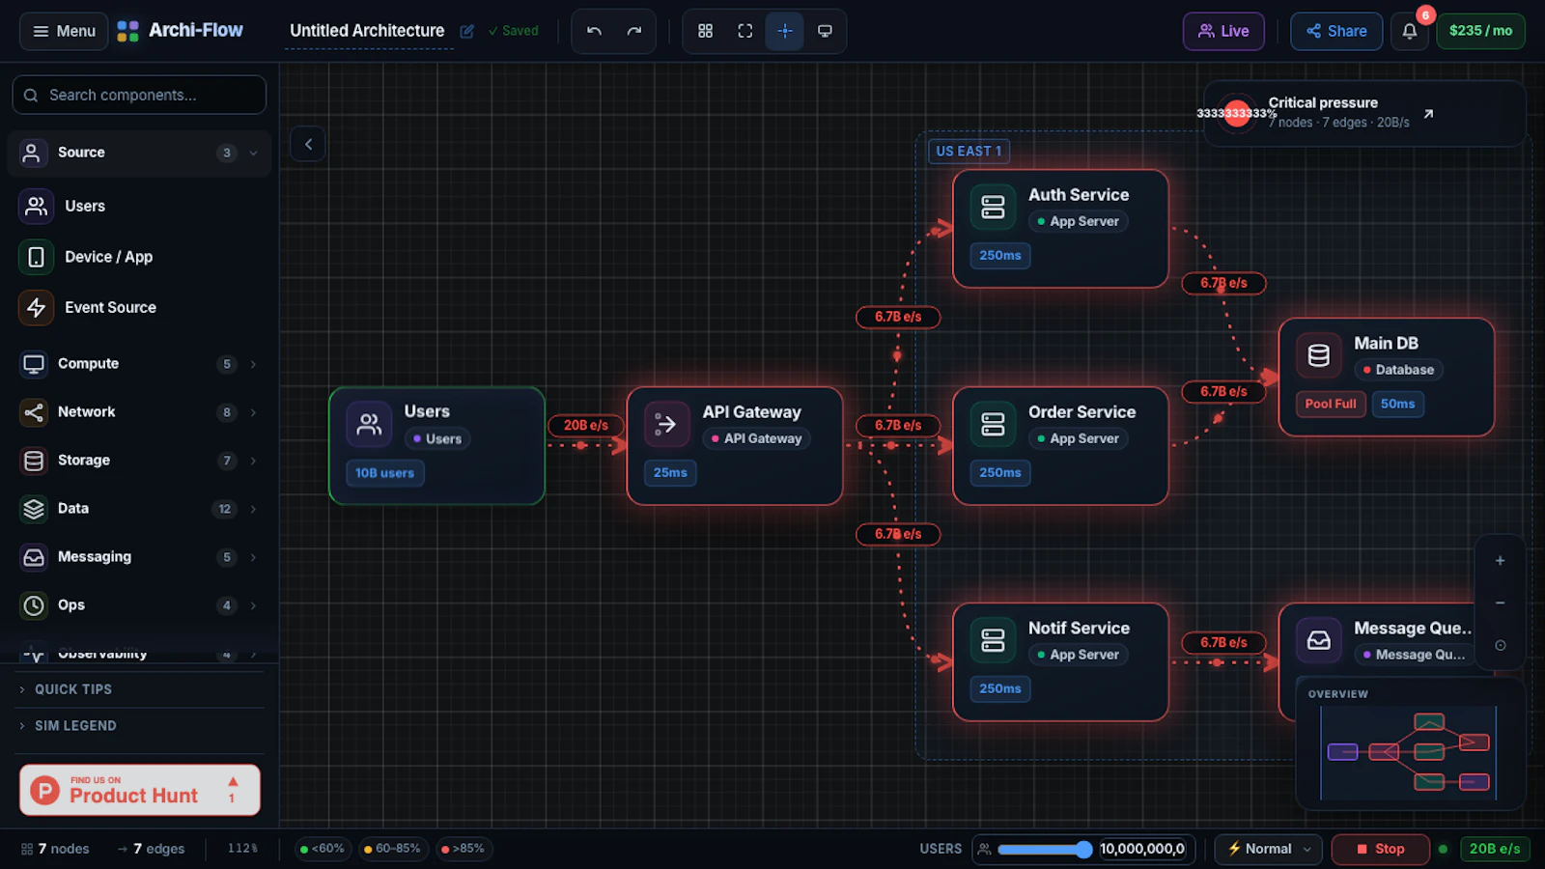The width and height of the screenshot is (1545, 869).
Task: Expand the Storage category
Action: (139, 461)
